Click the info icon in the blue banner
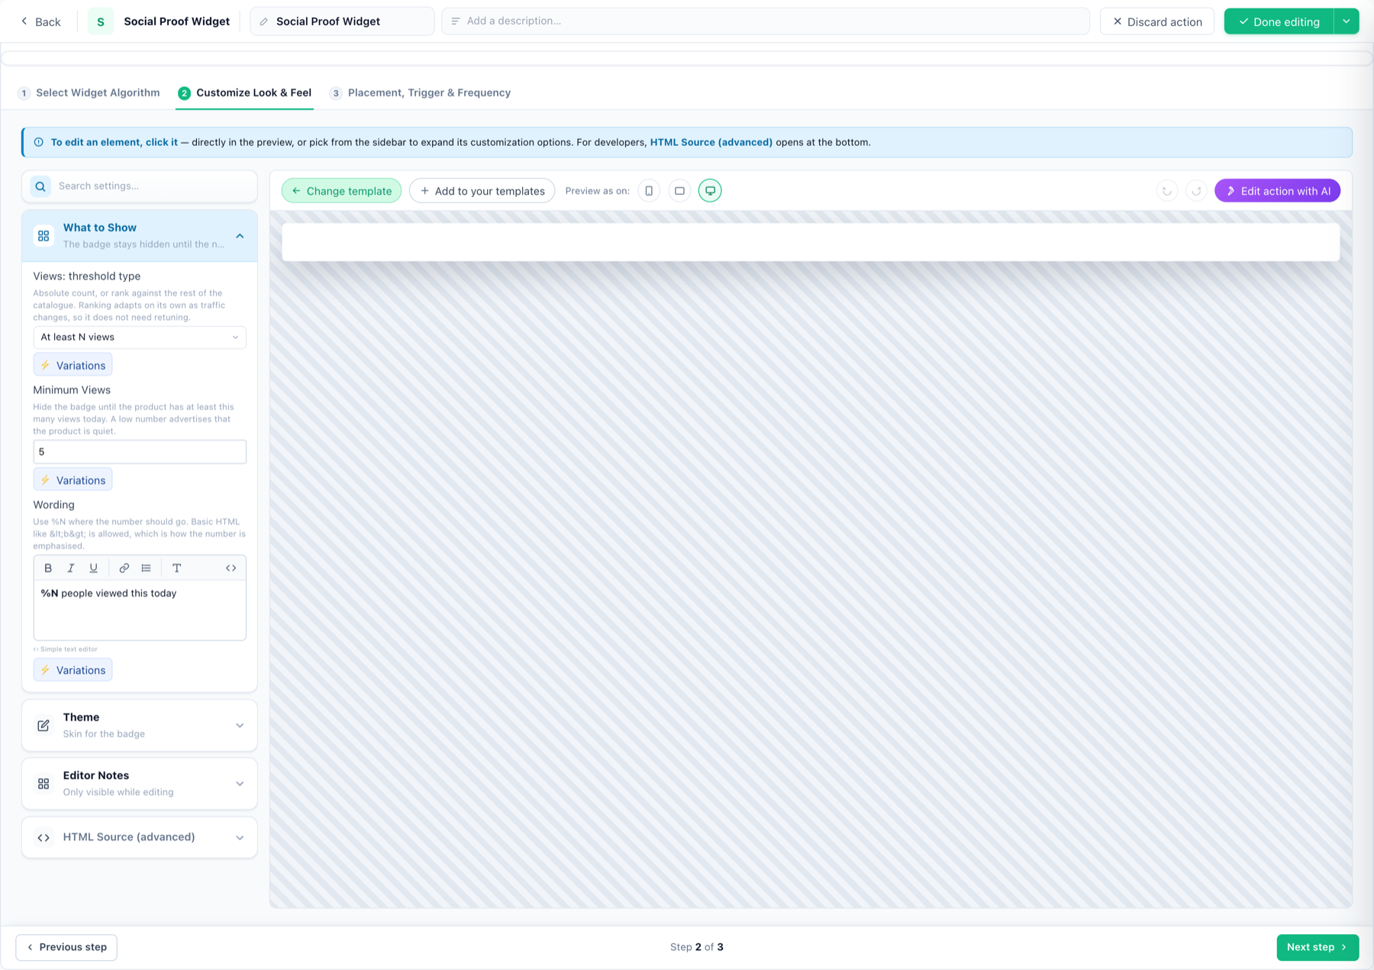 point(38,142)
